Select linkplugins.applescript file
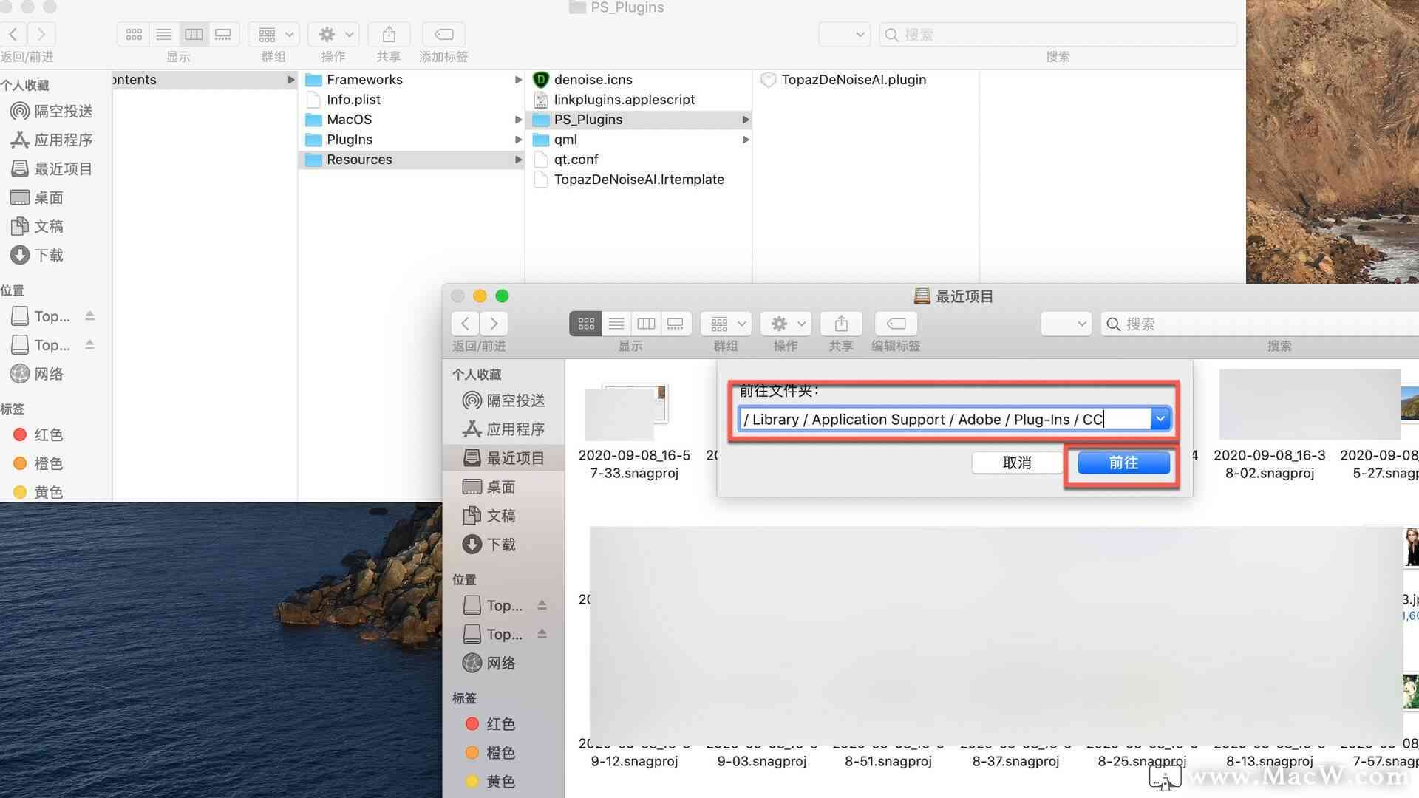Screen dimensions: 1419x798 (639, 100)
